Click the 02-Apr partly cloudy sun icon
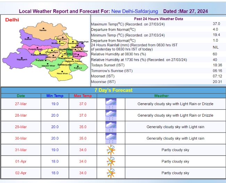Screen dimensions: 226x183 click(x=111, y=173)
